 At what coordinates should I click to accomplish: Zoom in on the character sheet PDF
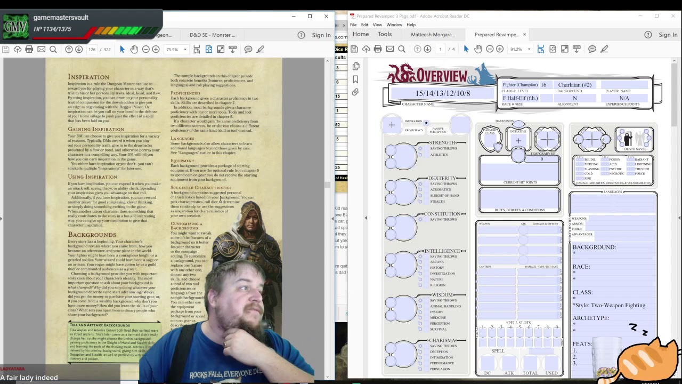point(500,49)
